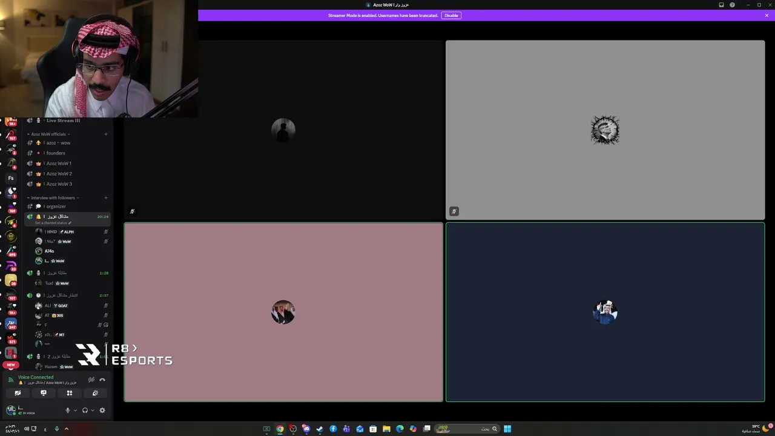This screenshot has height=436, width=775.
Task: Open server with 167 badge
Action: coord(11,134)
